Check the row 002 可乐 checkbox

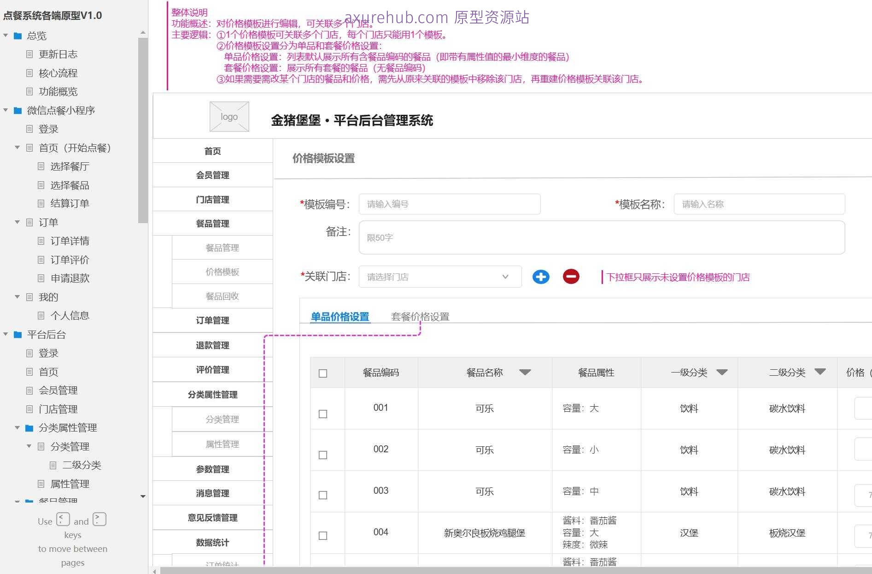click(x=323, y=455)
